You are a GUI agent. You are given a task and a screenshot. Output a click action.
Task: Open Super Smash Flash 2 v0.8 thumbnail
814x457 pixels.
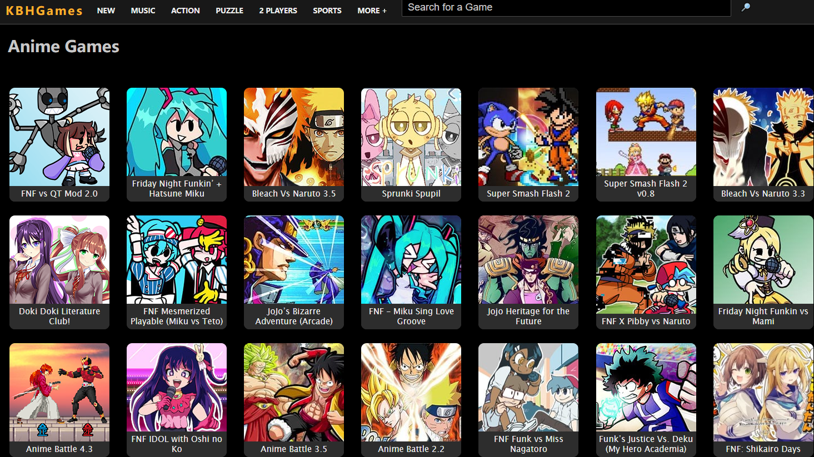pyautogui.click(x=646, y=132)
